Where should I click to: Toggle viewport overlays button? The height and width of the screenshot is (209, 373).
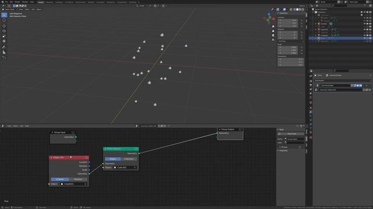coord(284,9)
